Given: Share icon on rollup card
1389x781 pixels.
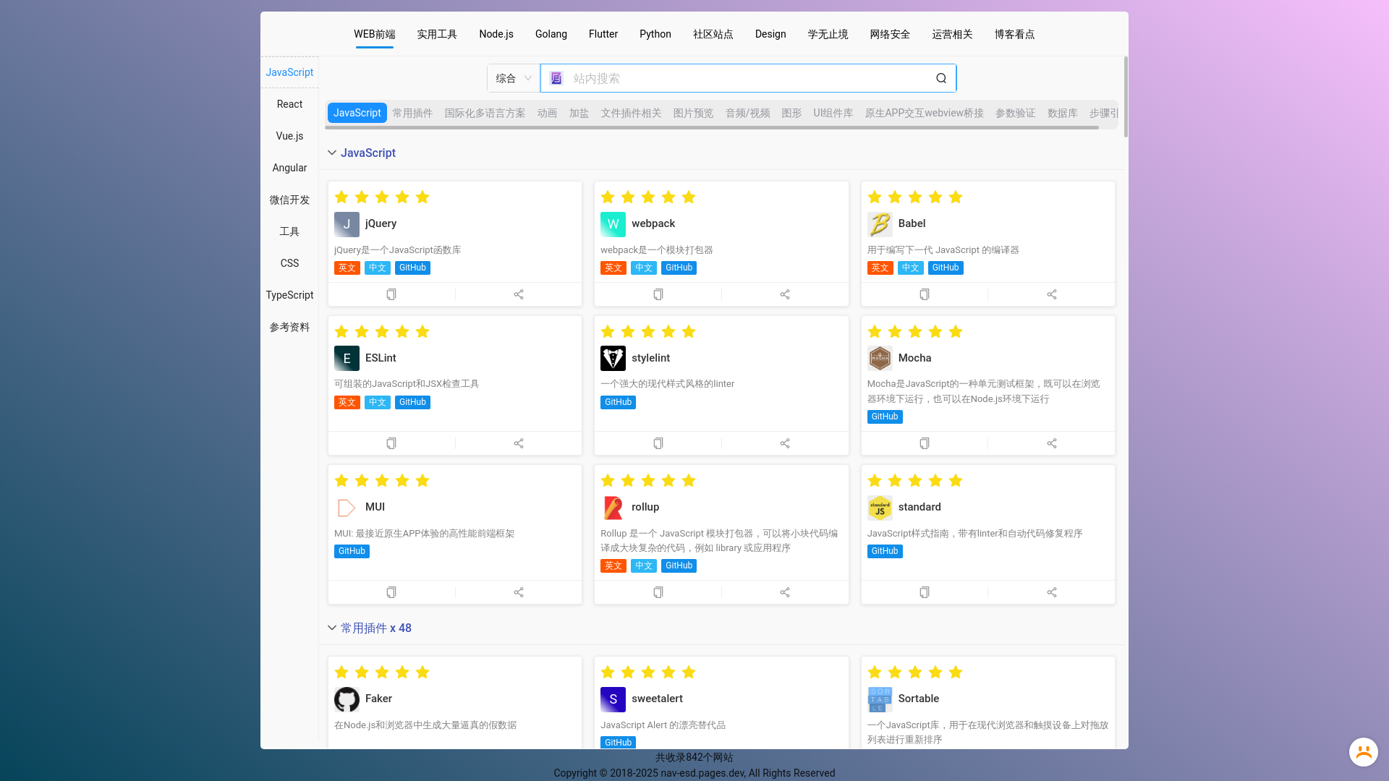Looking at the screenshot, I should [x=785, y=592].
